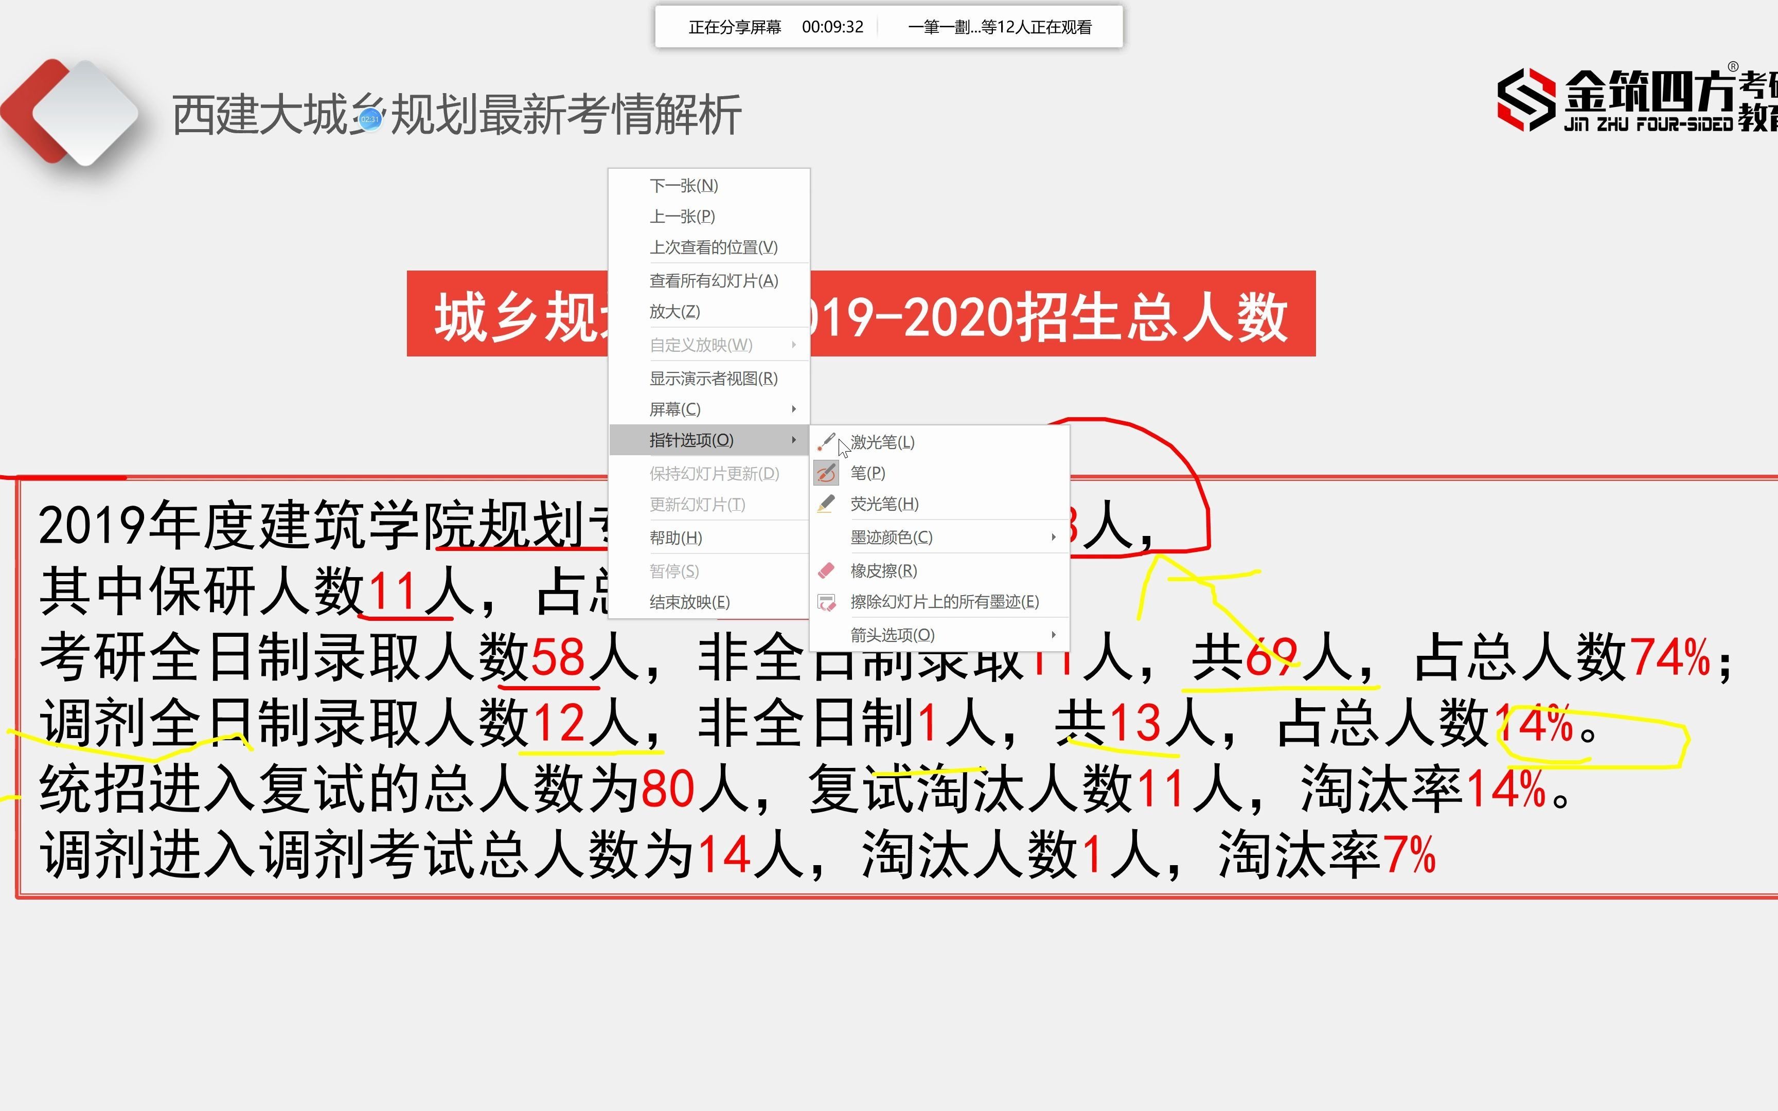Click the highlighter icon beside 荧光笔(H)
Image resolution: width=1778 pixels, height=1111 pixels.
826,504
